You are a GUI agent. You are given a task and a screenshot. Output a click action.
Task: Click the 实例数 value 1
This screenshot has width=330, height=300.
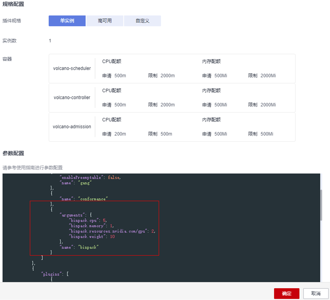pos(50,41)
